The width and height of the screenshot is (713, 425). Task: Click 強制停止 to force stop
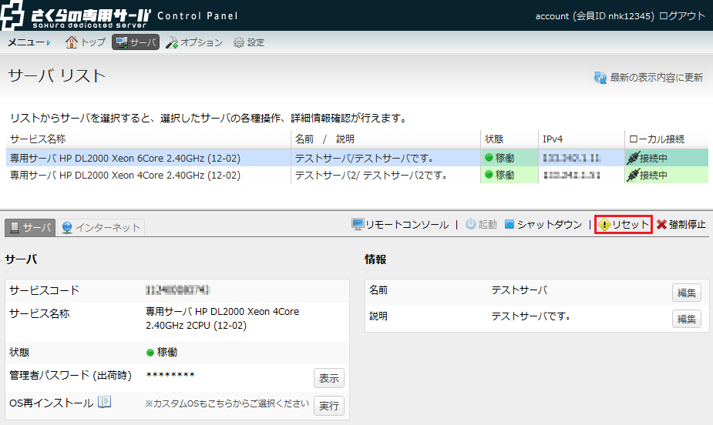(681, 225)
